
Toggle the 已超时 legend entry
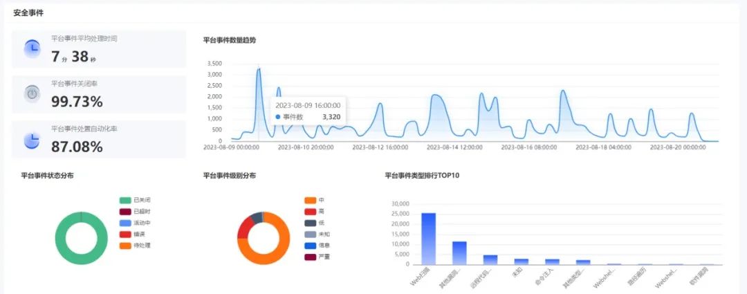pyautogui.click(x=125, y=212)
